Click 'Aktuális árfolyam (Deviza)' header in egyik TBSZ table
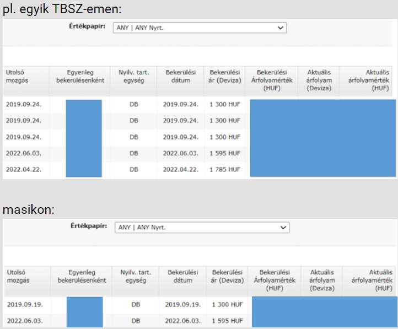 319,80
